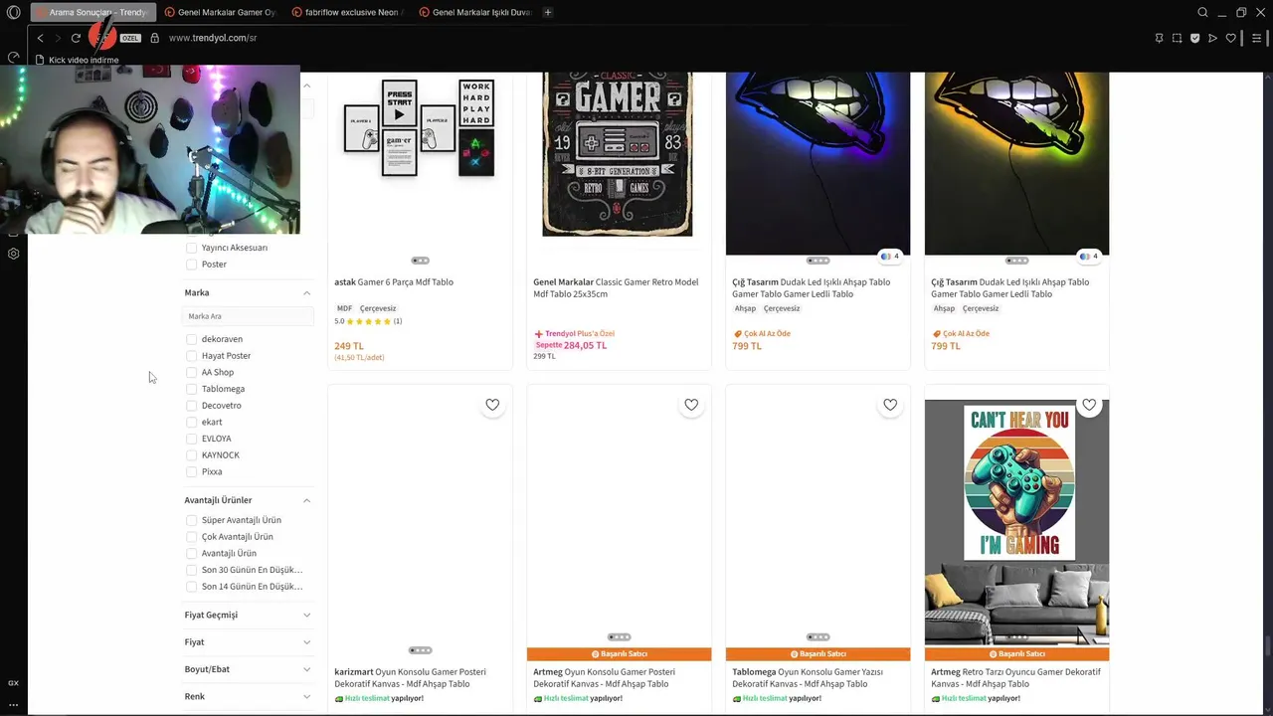Open karizmart Oyun Konsolu Gamer Posteri title
This screenshot has width=1273, height=716.
tap(410, 678)
